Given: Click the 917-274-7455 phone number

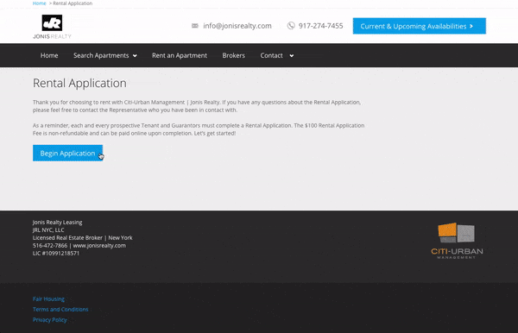Looking at the screenshot, I should pyautogui.click(x=321, y=26).
